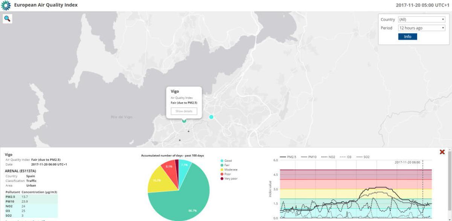Open the Country dropdown
This screenshot has width=452, height=221.
tap(422, 20)
